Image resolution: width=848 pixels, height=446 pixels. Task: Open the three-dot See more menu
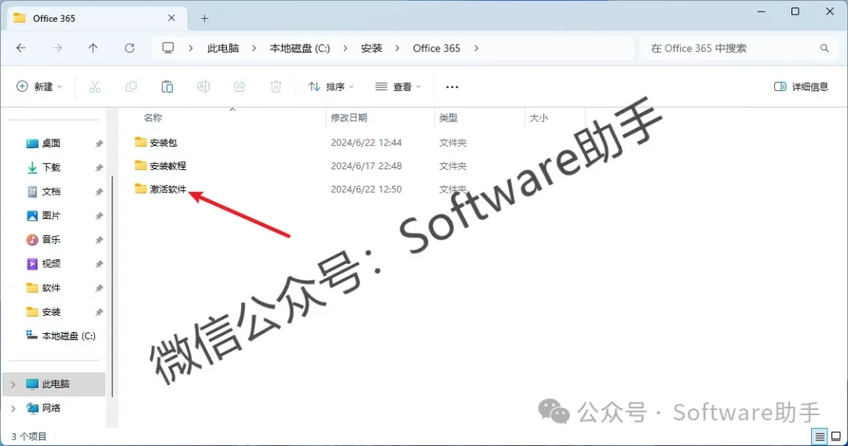(x=452, y=87)
